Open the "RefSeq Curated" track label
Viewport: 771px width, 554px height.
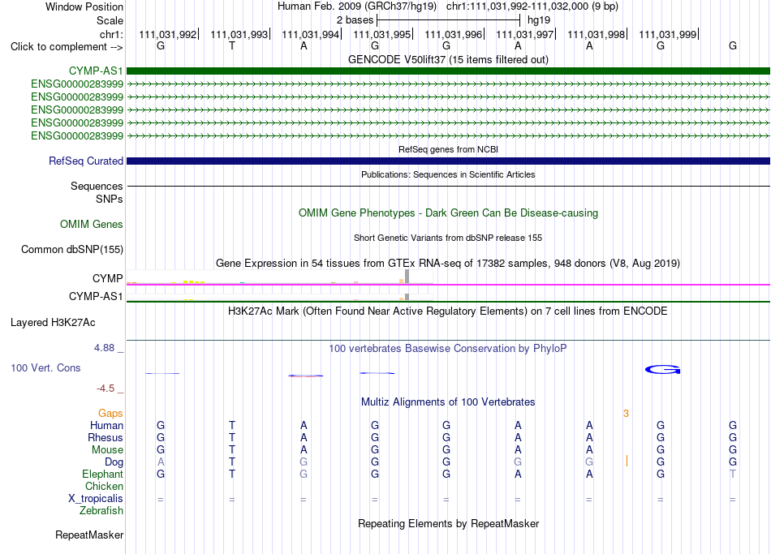click(x=86, y=161)
